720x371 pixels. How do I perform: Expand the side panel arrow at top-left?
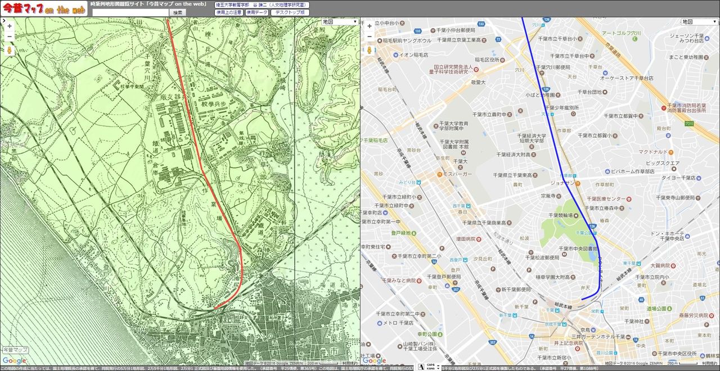coord(3,22)
